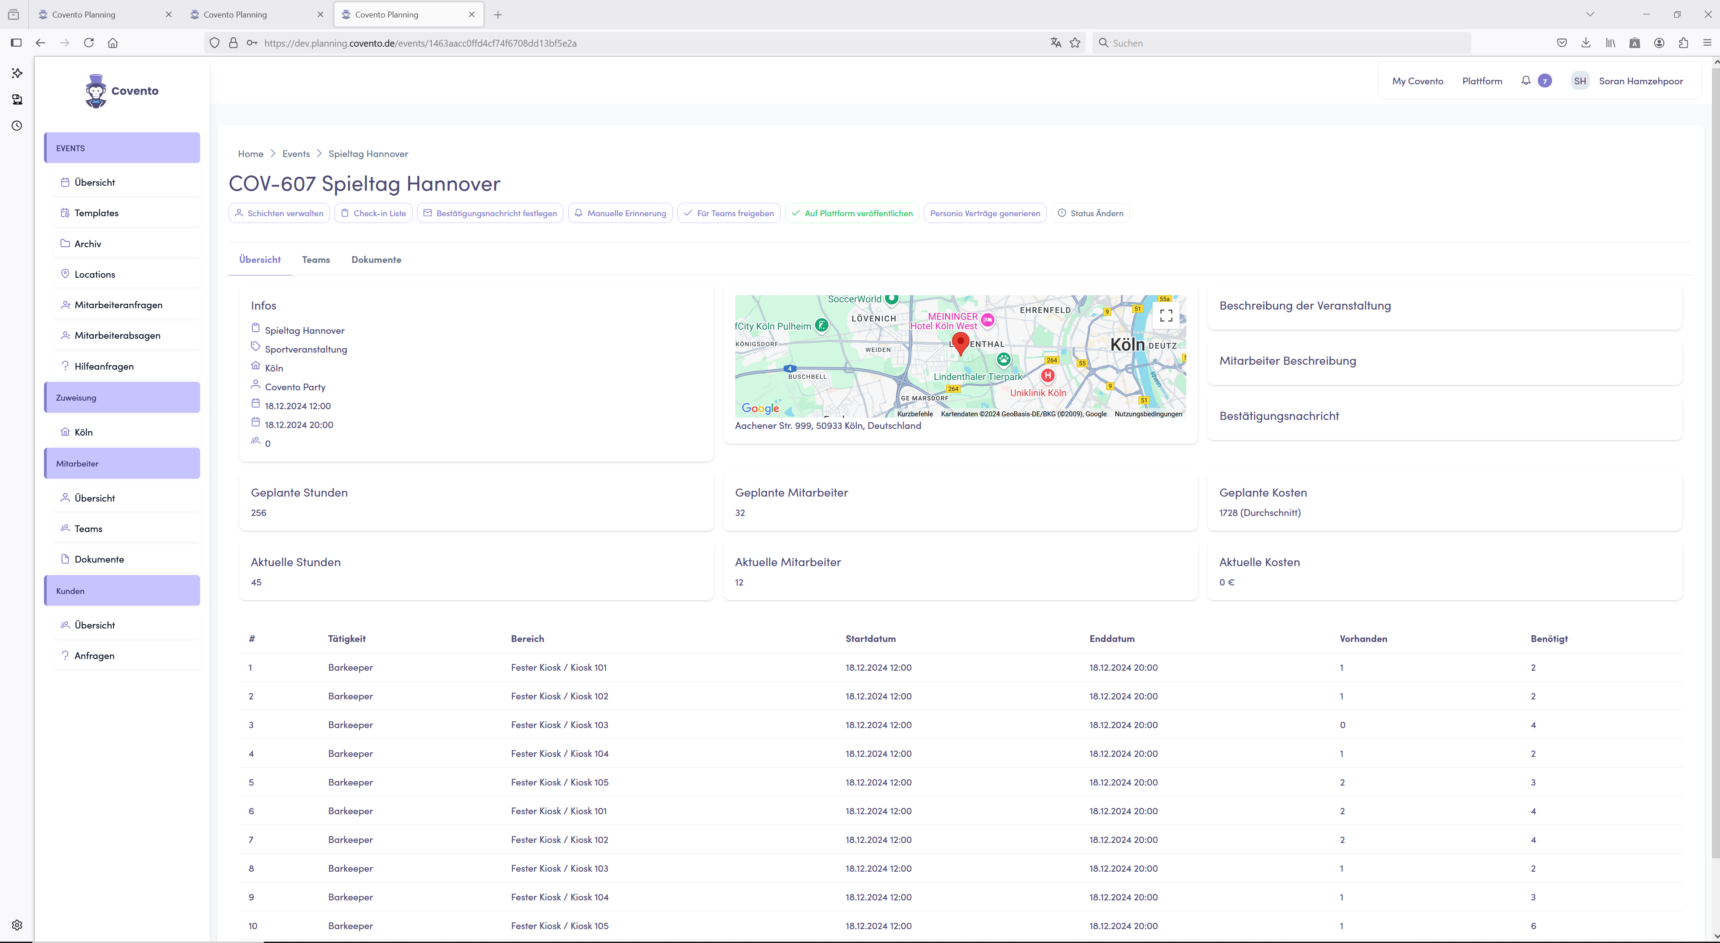Expand Beschreibung der Veranstaltung panel
This screenshot has height=943, width=1720.
[1305, 306]
